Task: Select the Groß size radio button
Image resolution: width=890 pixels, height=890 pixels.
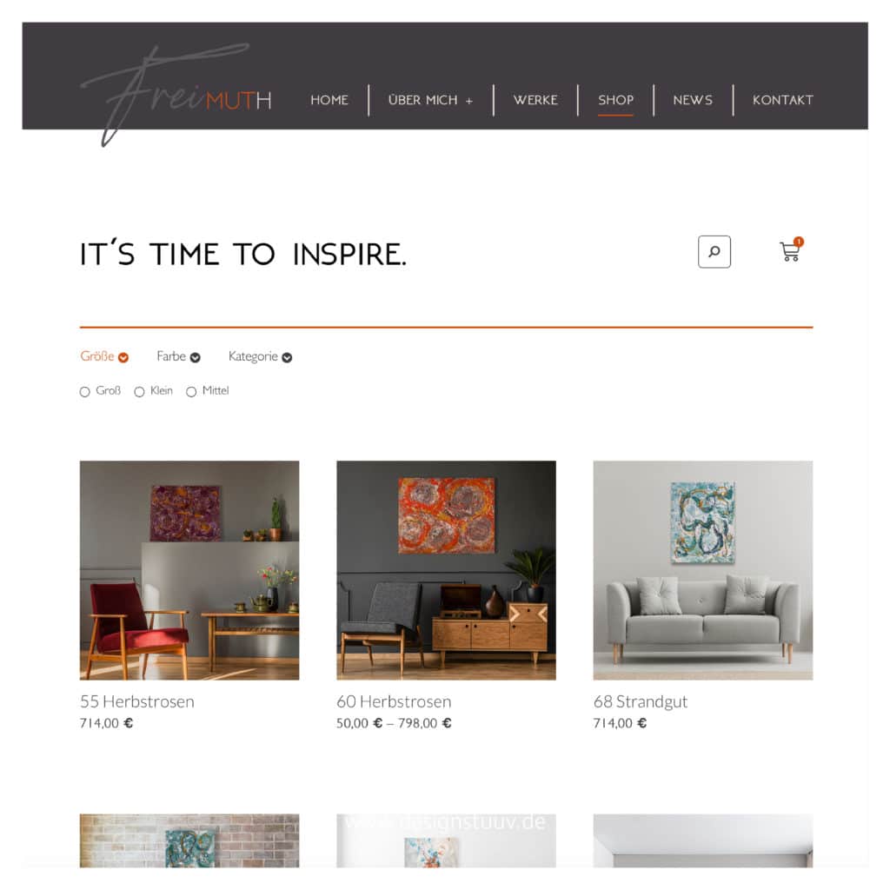Action: pos(84,392)
